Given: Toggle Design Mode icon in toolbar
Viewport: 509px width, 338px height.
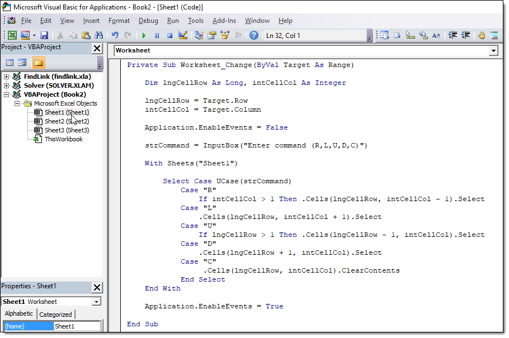Looking at the screenshot, I should tap(182, 35).
